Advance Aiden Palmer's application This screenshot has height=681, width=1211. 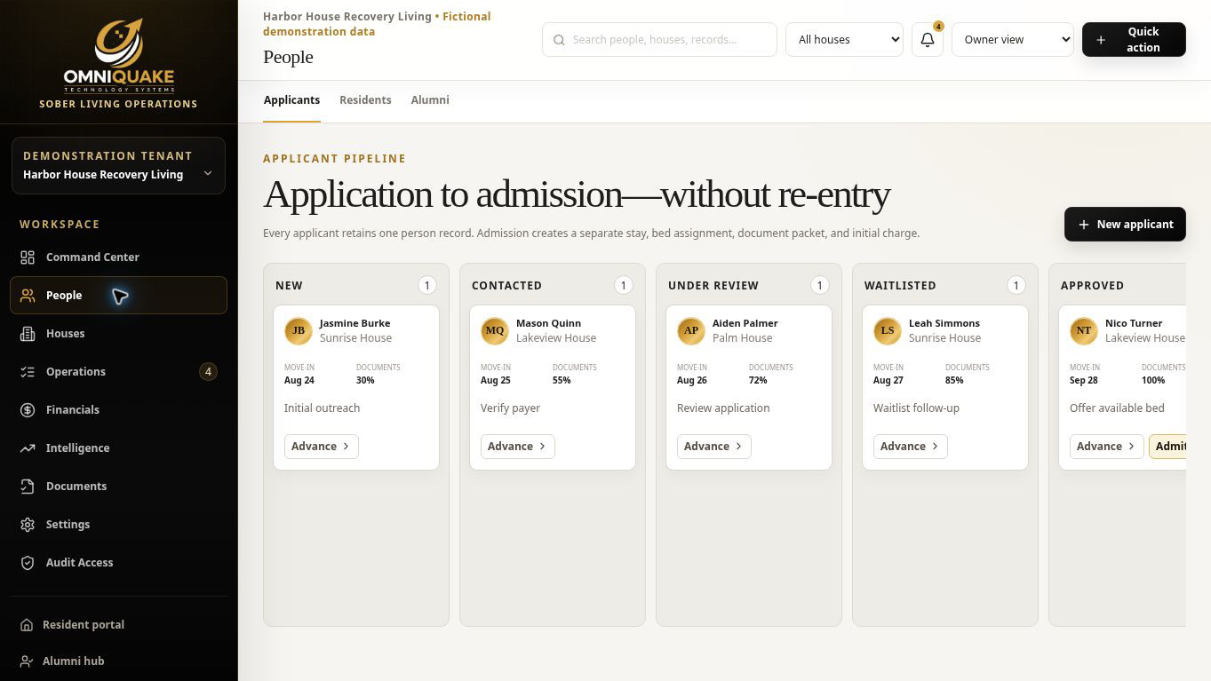713,446
